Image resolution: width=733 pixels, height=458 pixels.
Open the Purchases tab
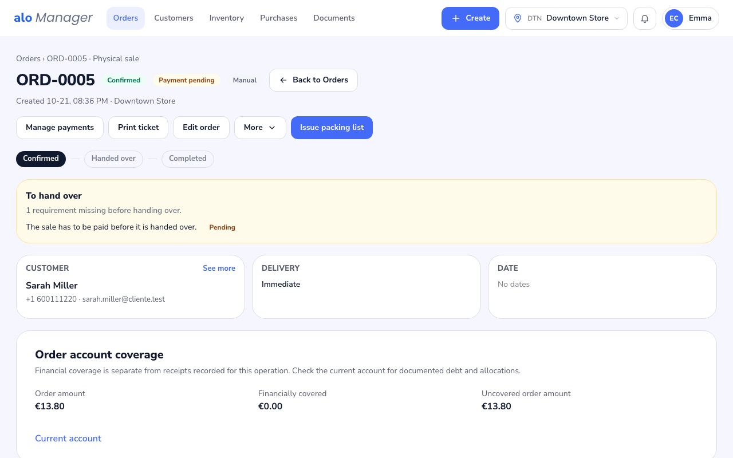click(x=278, y=18)
